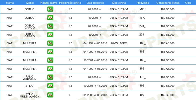Select 'MPV' body cell in DOBLO 10.2001 row

pyautogui.click(x=143, y=18)
